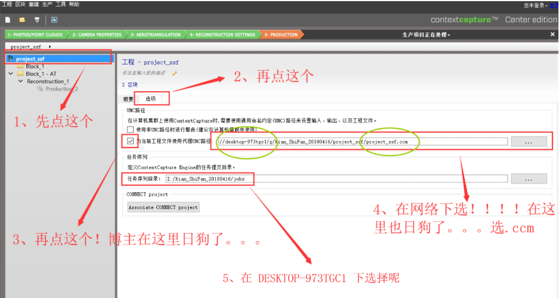Go to 1- Photos/Point Clouds step

pyautogui.click(x=35, y=35)
